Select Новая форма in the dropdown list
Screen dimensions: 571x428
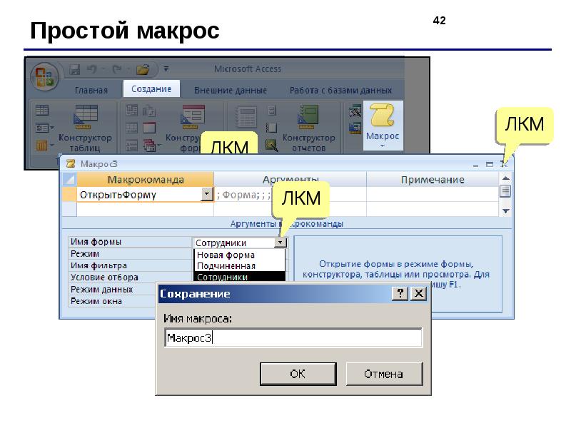coord(226,255)
